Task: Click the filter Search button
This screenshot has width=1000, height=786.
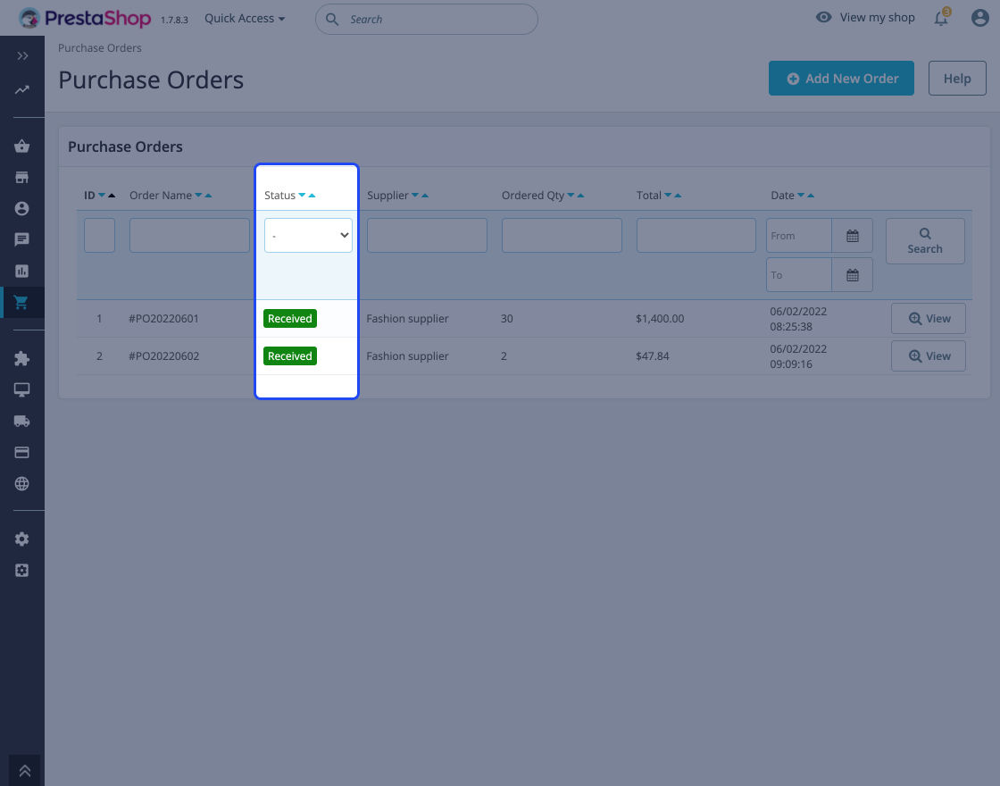Action: pyautogui.click(x=925, y=241)
